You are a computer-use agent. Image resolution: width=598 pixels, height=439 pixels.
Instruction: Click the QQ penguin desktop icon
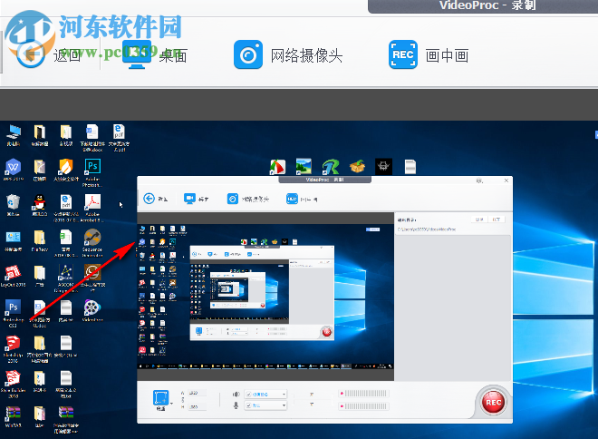[40, 205]
